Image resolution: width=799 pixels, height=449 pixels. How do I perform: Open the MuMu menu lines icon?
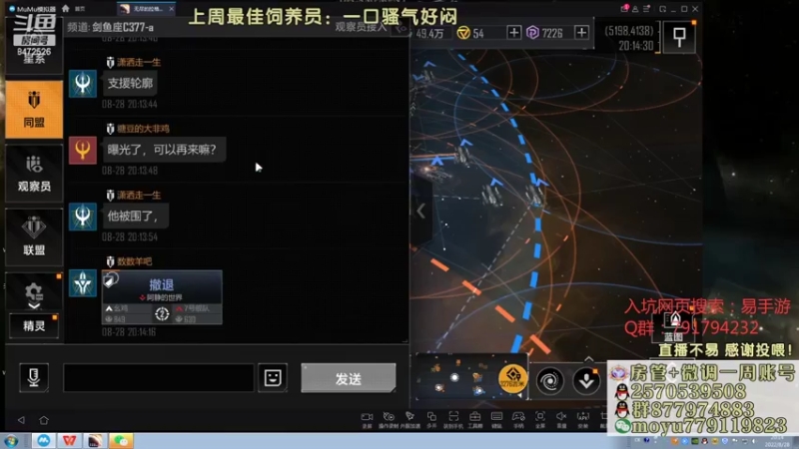click(x=646, y=9)
